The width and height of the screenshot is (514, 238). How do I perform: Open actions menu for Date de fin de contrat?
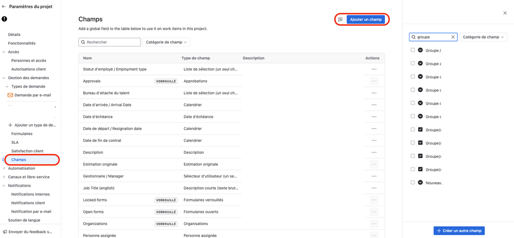click(x=374, y=140)
